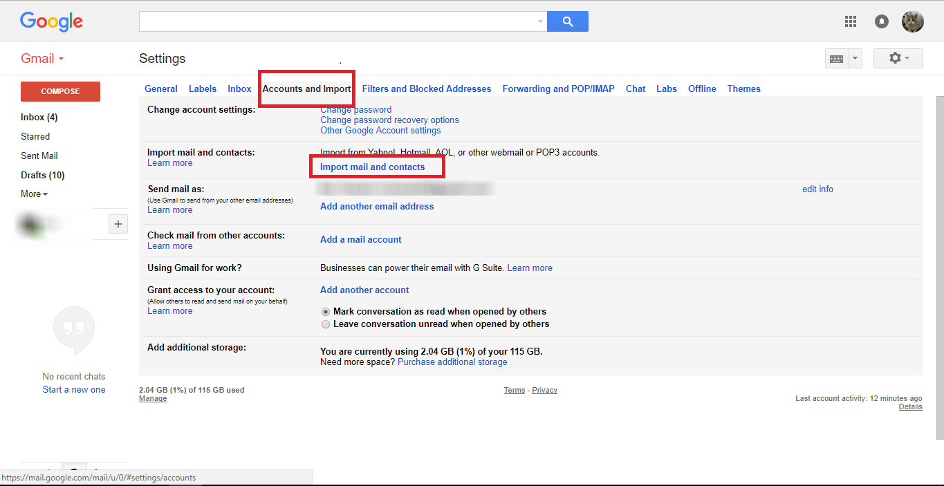Open input tools dropdown arrow
Screen dimensions: 944x486
(x=855, y=59)
